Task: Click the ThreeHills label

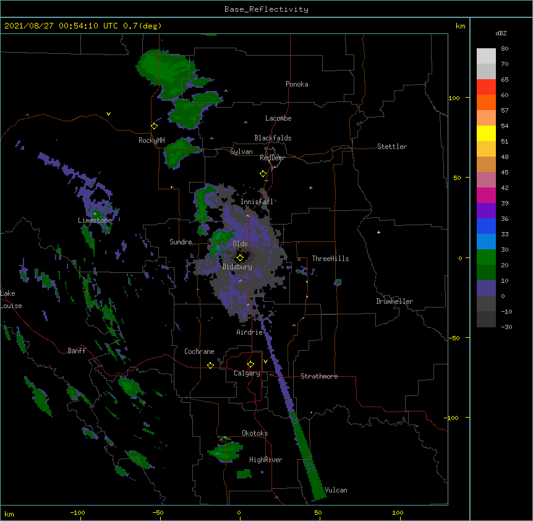Action: point(330,259)
